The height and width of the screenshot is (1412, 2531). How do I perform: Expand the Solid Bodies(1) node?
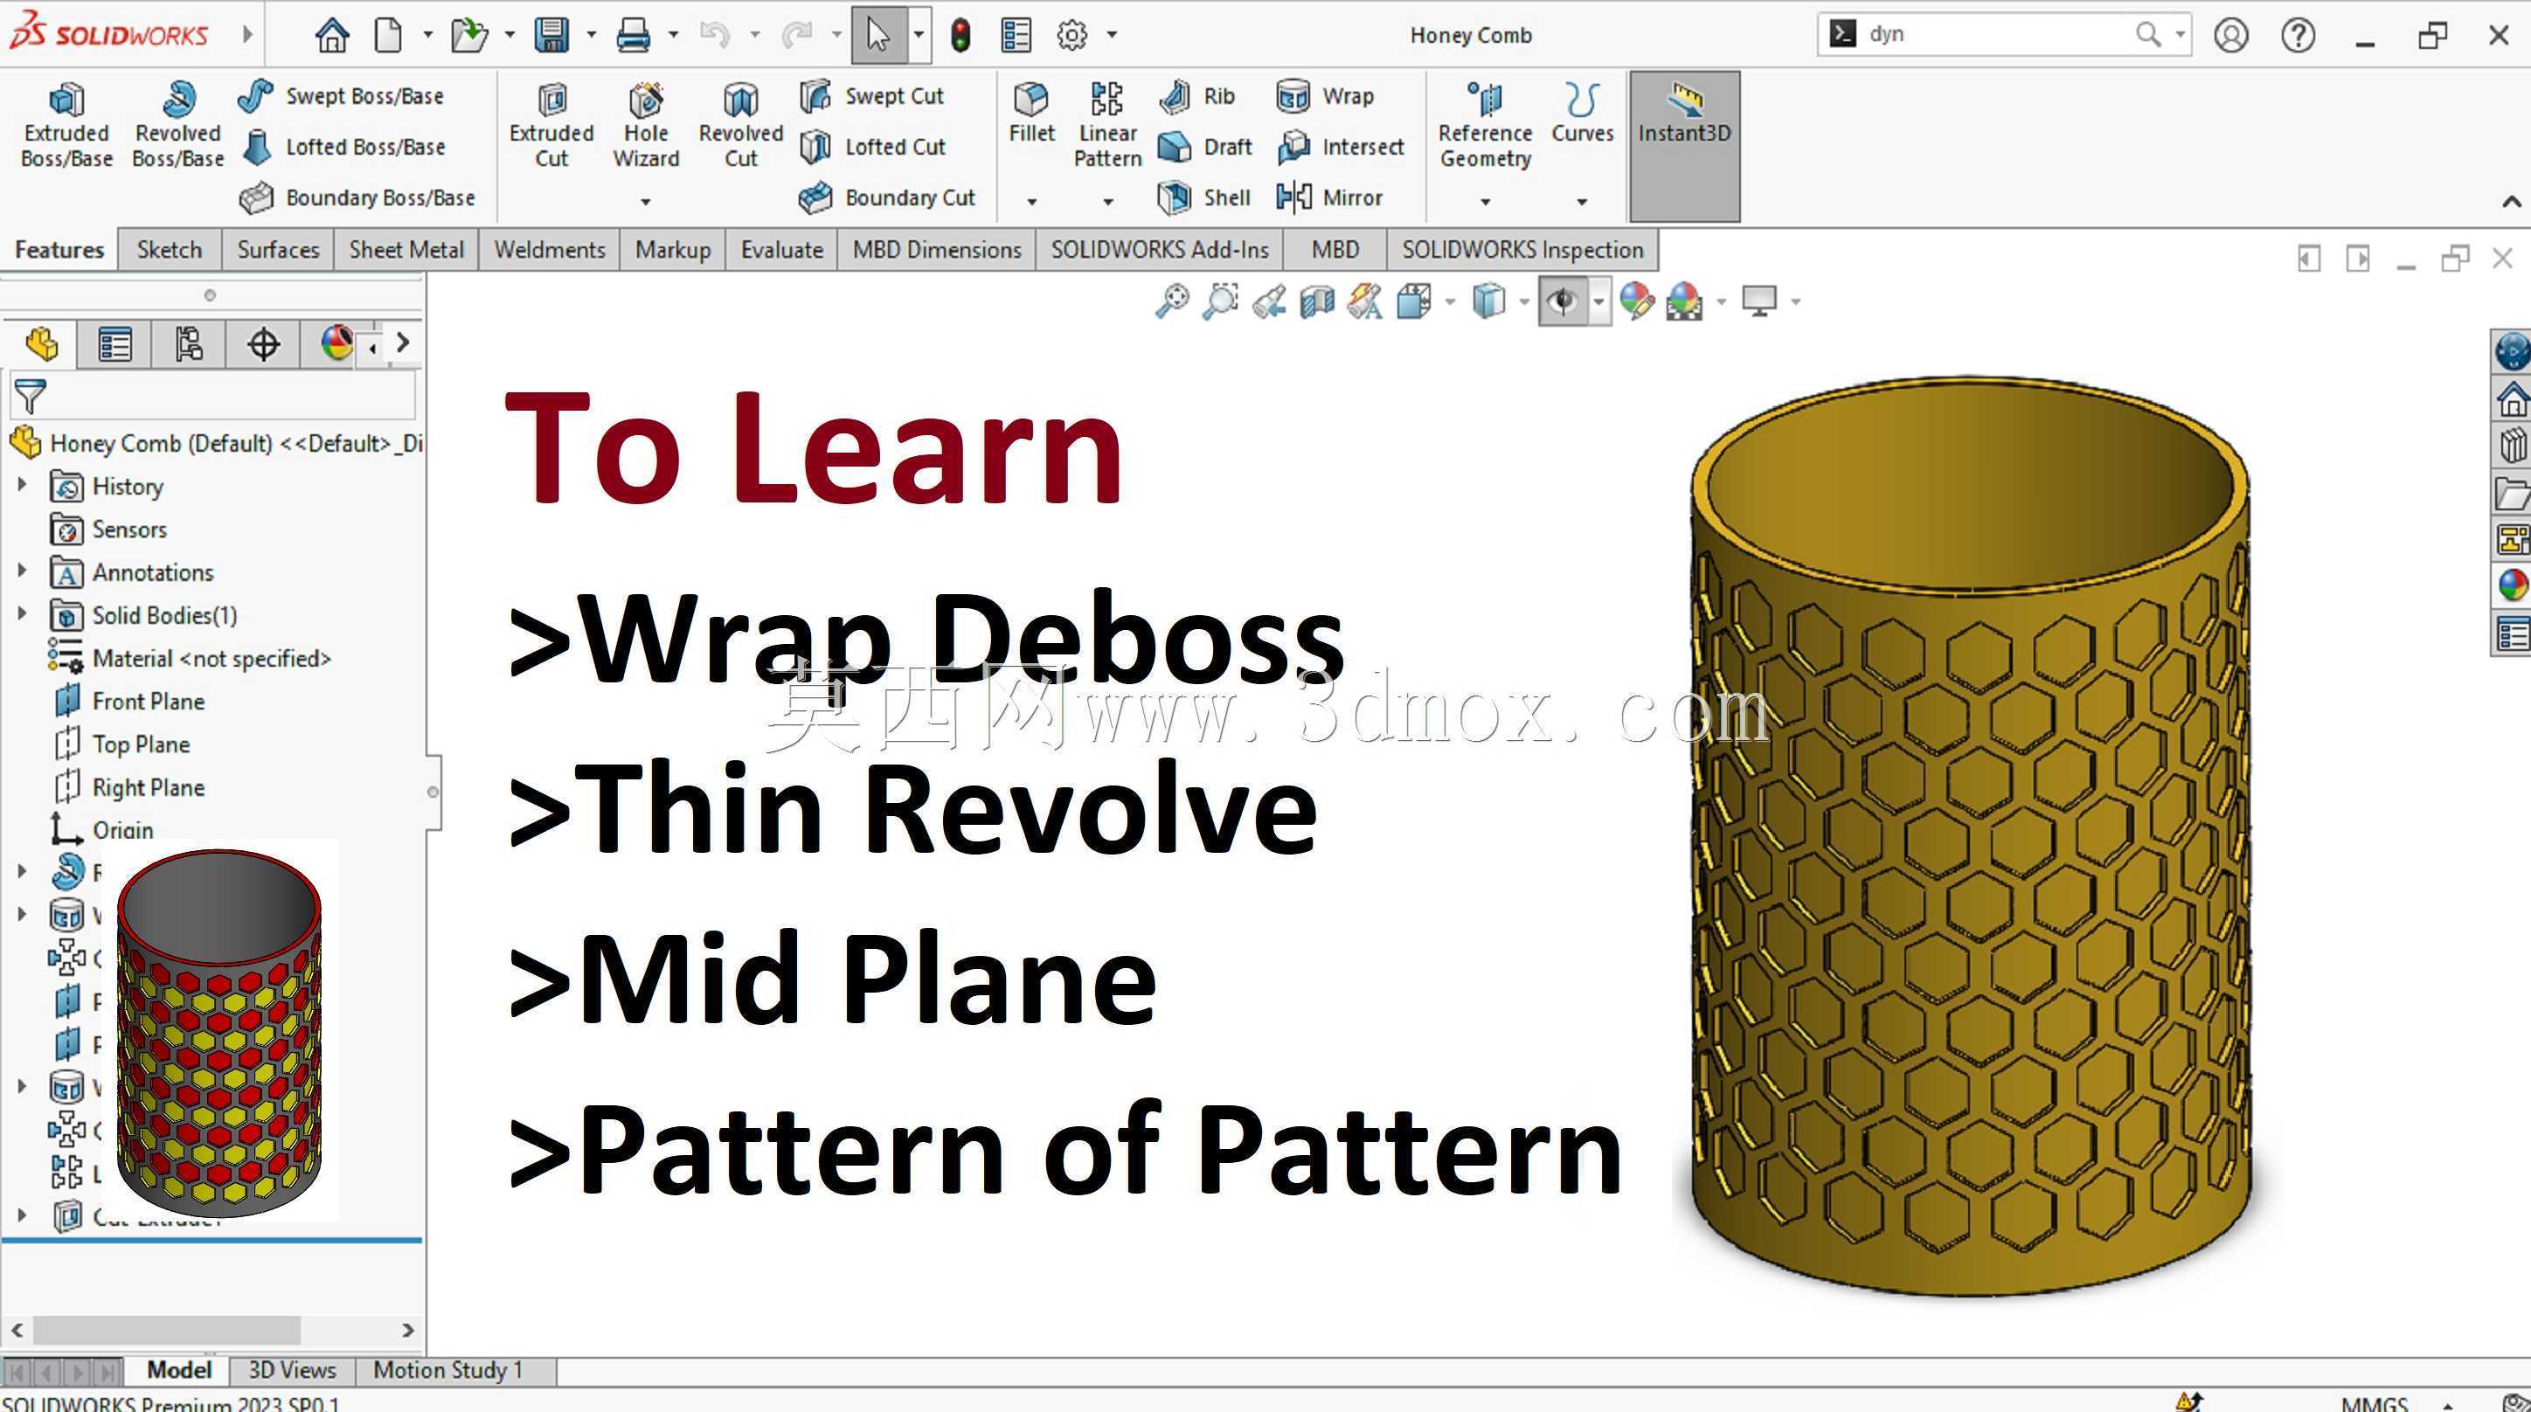[22, 613]
